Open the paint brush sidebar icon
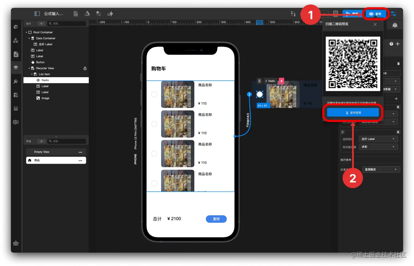This screenshot has width=414, height=266. tap(16, 81)
